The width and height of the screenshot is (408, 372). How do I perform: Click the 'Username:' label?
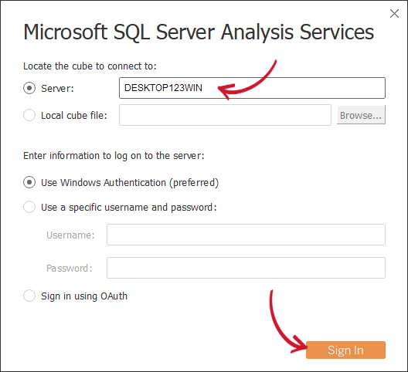pyautogui.click(x=70, y=235)
